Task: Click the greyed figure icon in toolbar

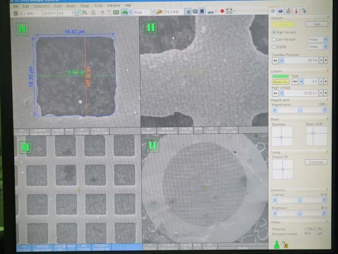Action: pos(93,13)
